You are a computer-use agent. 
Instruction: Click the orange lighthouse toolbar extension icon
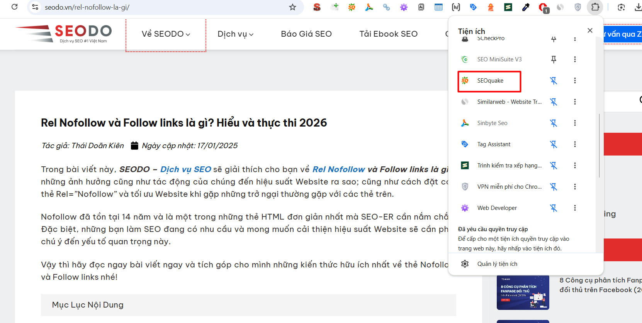[491, 7]
